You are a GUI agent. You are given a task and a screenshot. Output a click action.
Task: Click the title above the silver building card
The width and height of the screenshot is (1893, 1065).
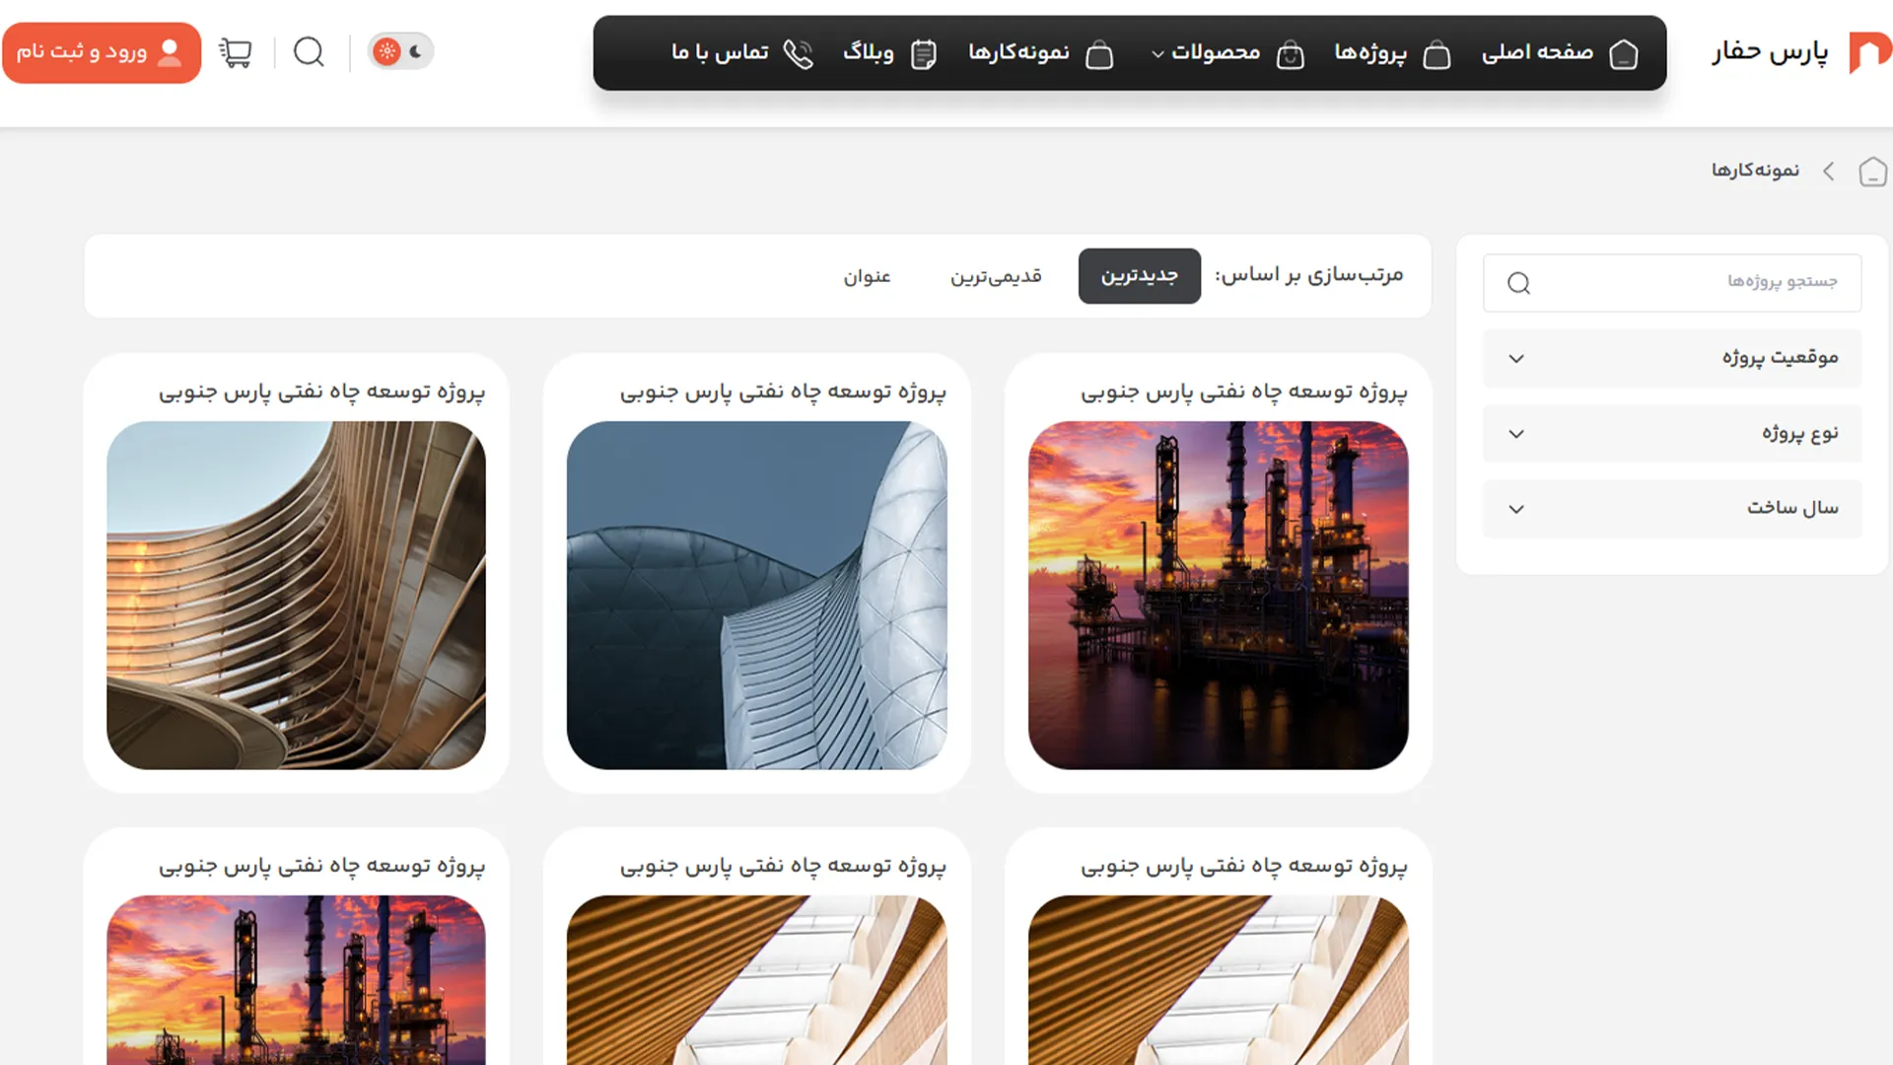[783, 391]
